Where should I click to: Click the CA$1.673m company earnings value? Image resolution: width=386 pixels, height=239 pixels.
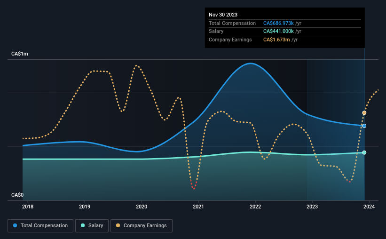point(276,40)
